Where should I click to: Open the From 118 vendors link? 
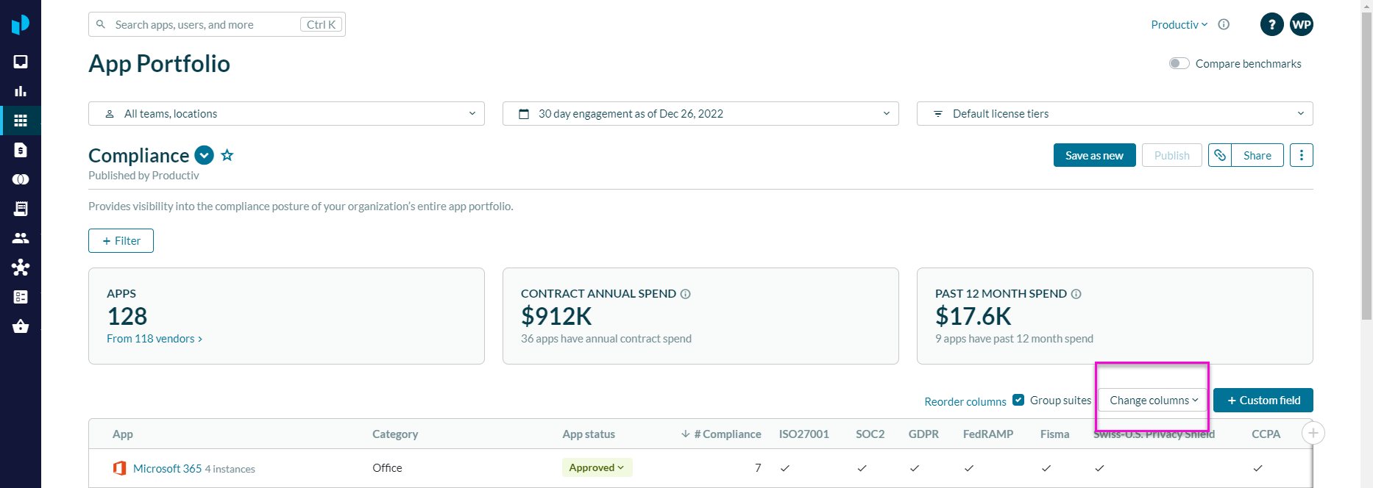pyautogui.click(x=154, y=338)
